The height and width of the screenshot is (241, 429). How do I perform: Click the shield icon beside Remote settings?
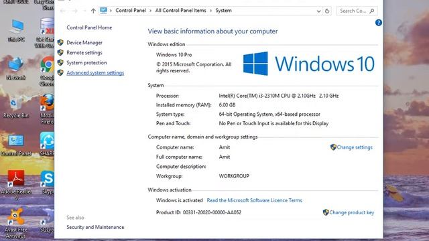pos(60,52)
